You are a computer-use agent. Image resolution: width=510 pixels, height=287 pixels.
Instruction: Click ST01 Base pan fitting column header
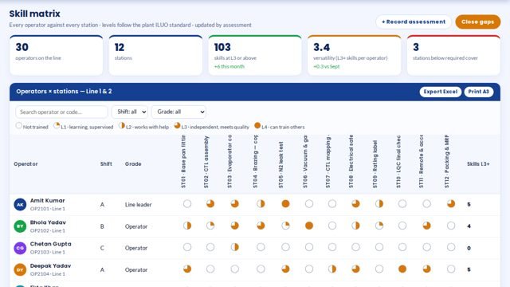pyautogui.click(x=183, y=162)
